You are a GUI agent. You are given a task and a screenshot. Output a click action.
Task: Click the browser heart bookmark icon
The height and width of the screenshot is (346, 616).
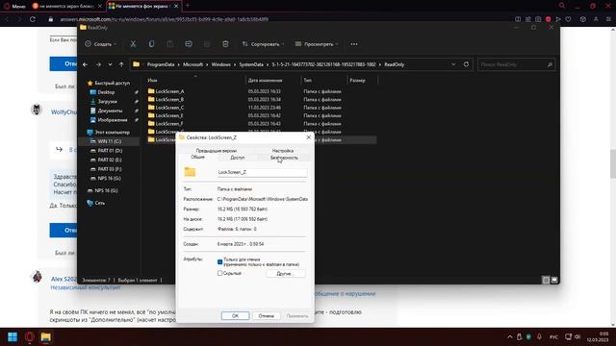point(568,19)
